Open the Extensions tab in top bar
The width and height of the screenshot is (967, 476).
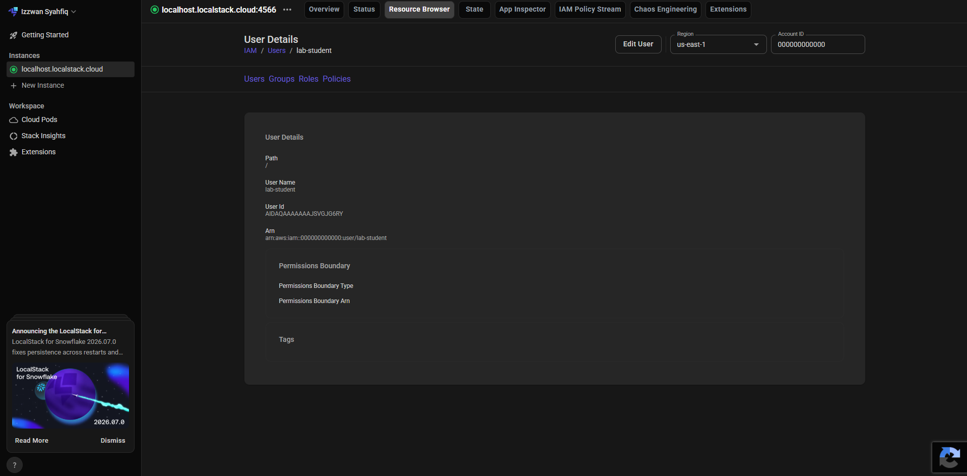click(x=728, y=10)
